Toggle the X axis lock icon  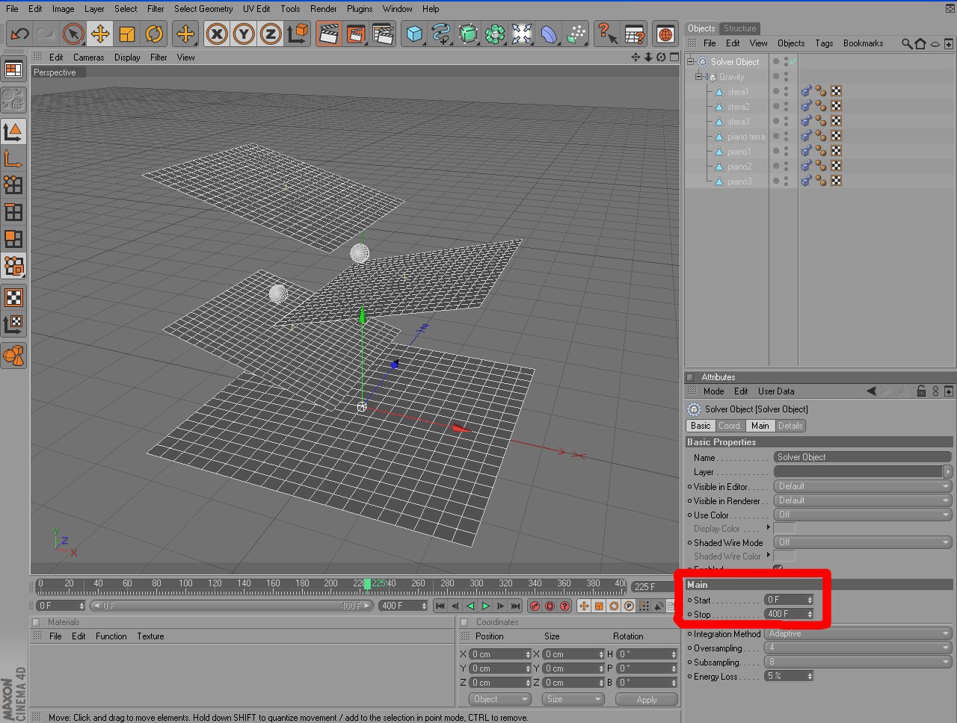(x=217, y=34)
